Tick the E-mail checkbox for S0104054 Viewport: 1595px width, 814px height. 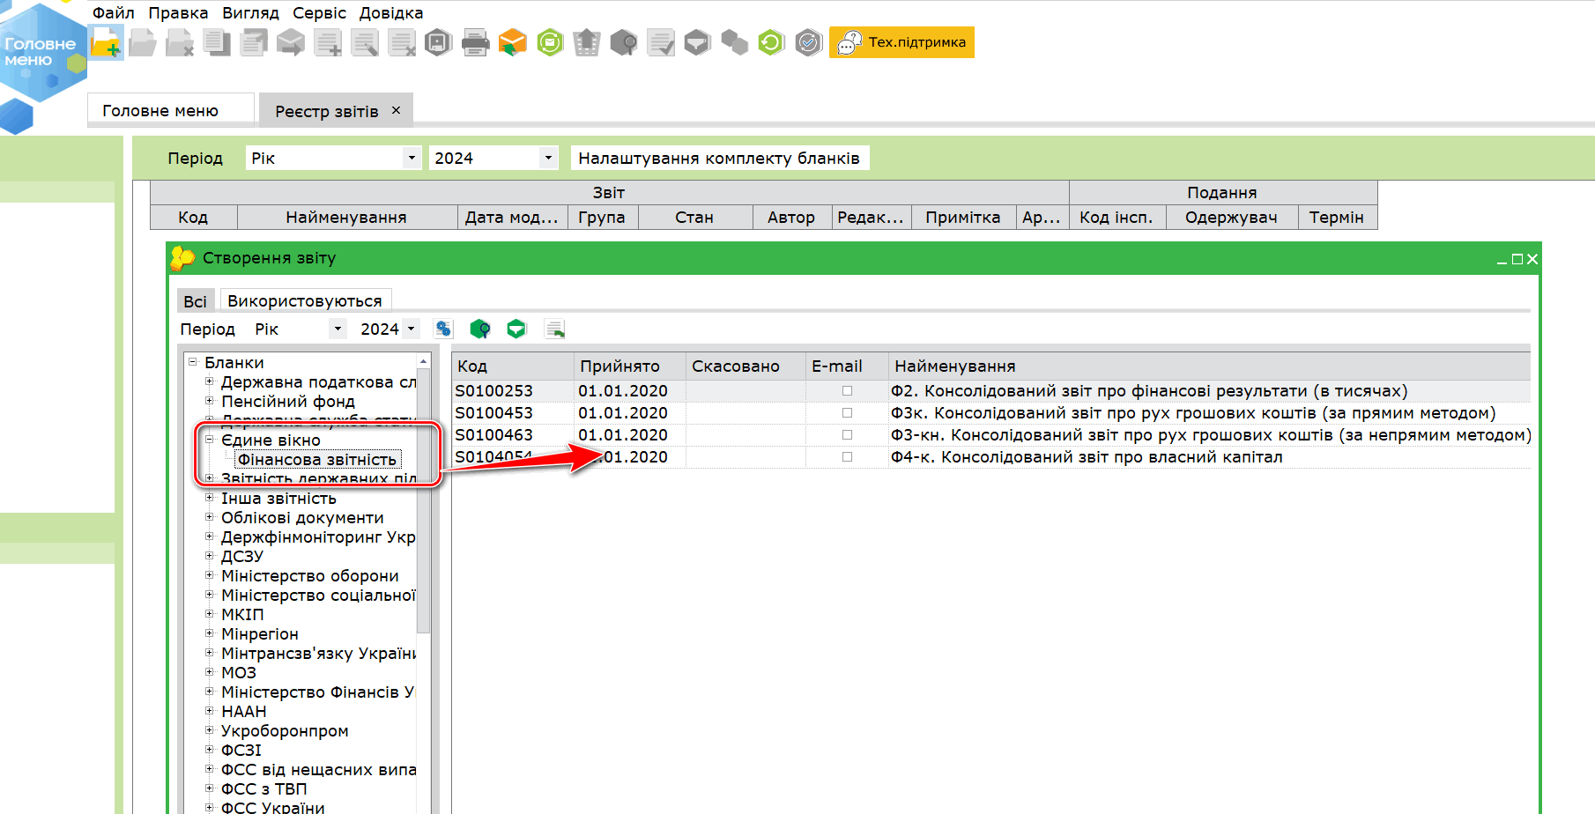pos(847,456)
